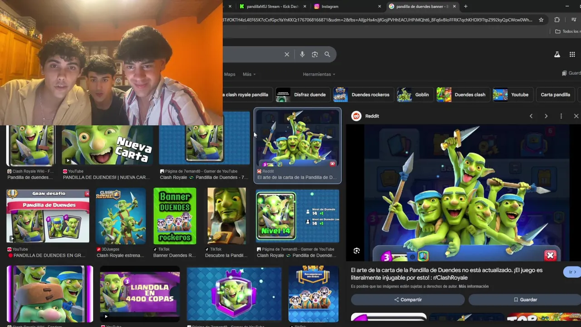Clear the search box with the X icon

click(x=287, y=54)
